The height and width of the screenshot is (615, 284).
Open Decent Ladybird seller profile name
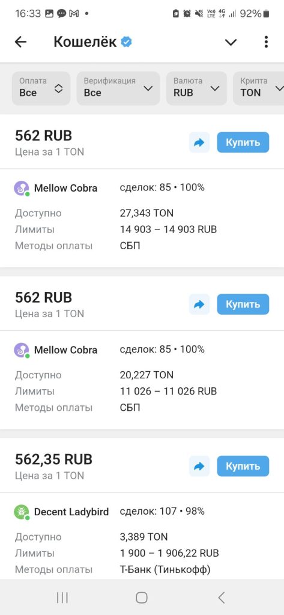[x=71, y=512]
